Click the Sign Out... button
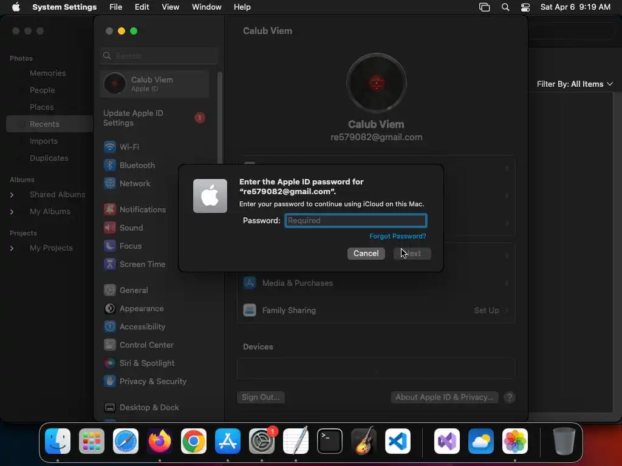 (261, 397)
